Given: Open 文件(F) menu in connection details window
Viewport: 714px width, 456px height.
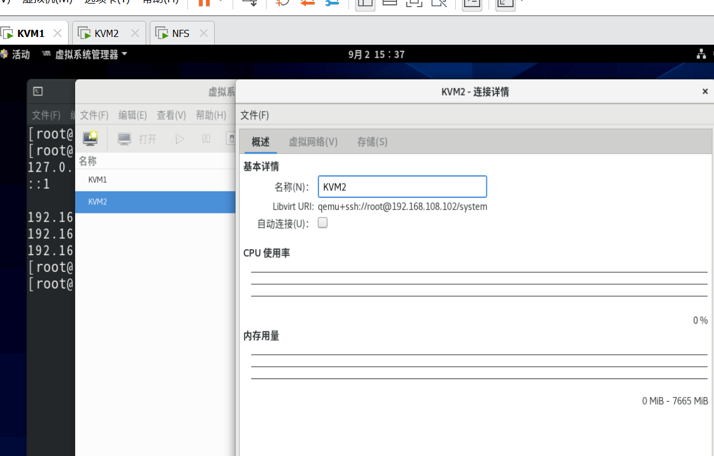Looking at the screenshot, I should pyautogui.click(x=255, y=115).
